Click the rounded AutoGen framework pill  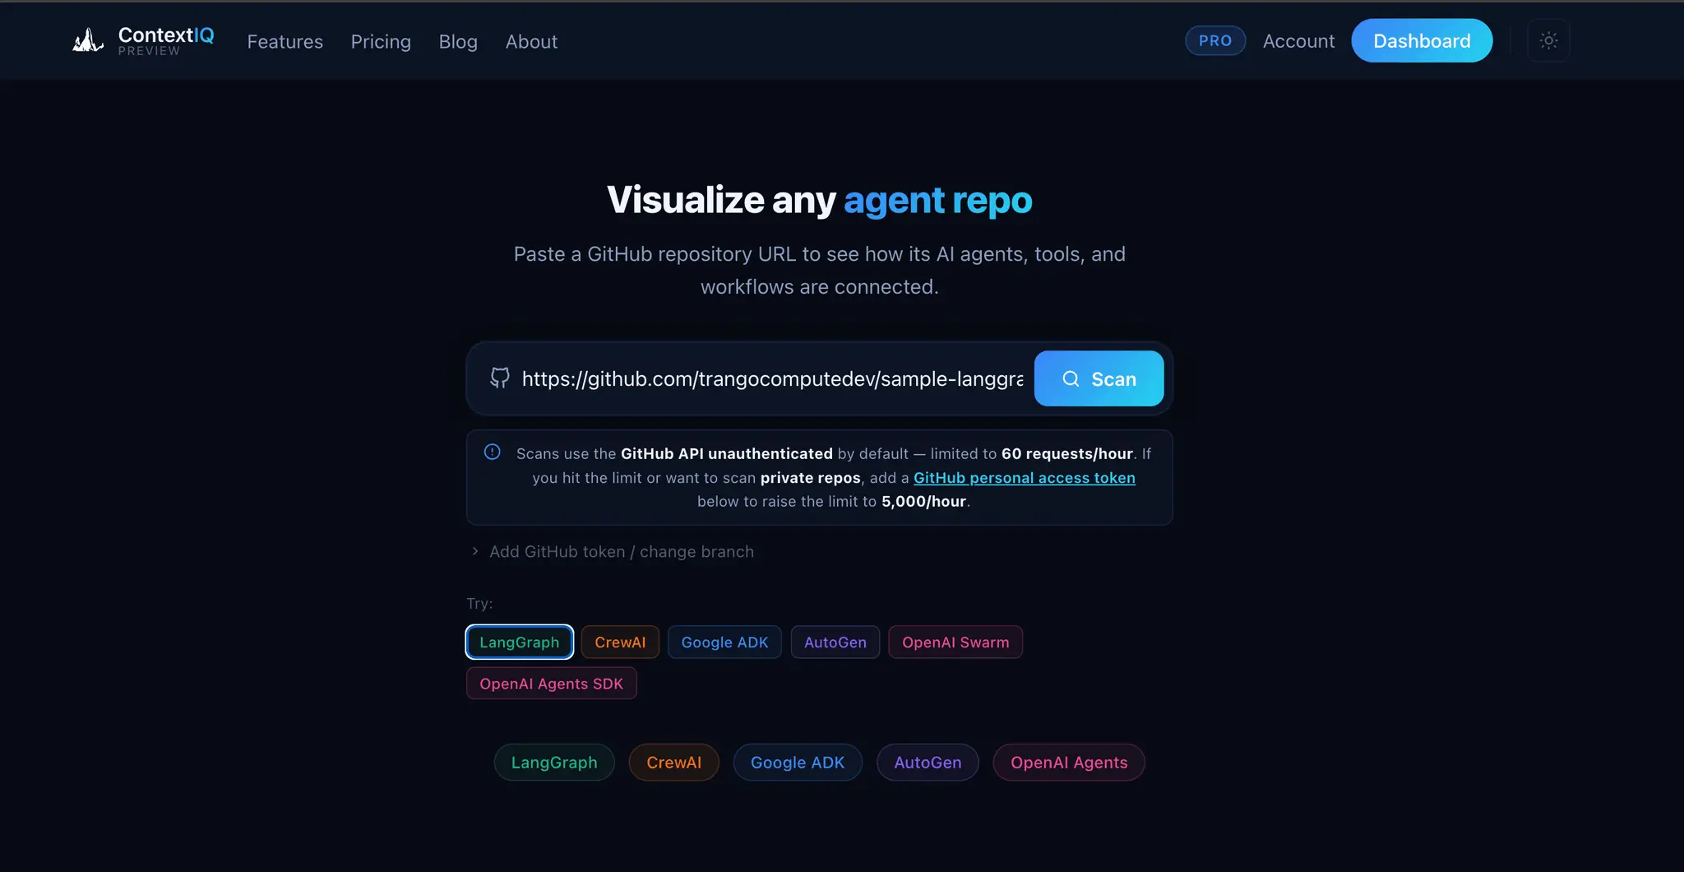[928, 763]
